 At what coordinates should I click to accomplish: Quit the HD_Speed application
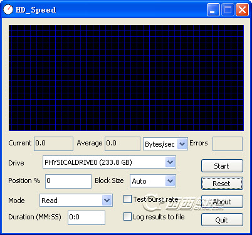point(222,220)
